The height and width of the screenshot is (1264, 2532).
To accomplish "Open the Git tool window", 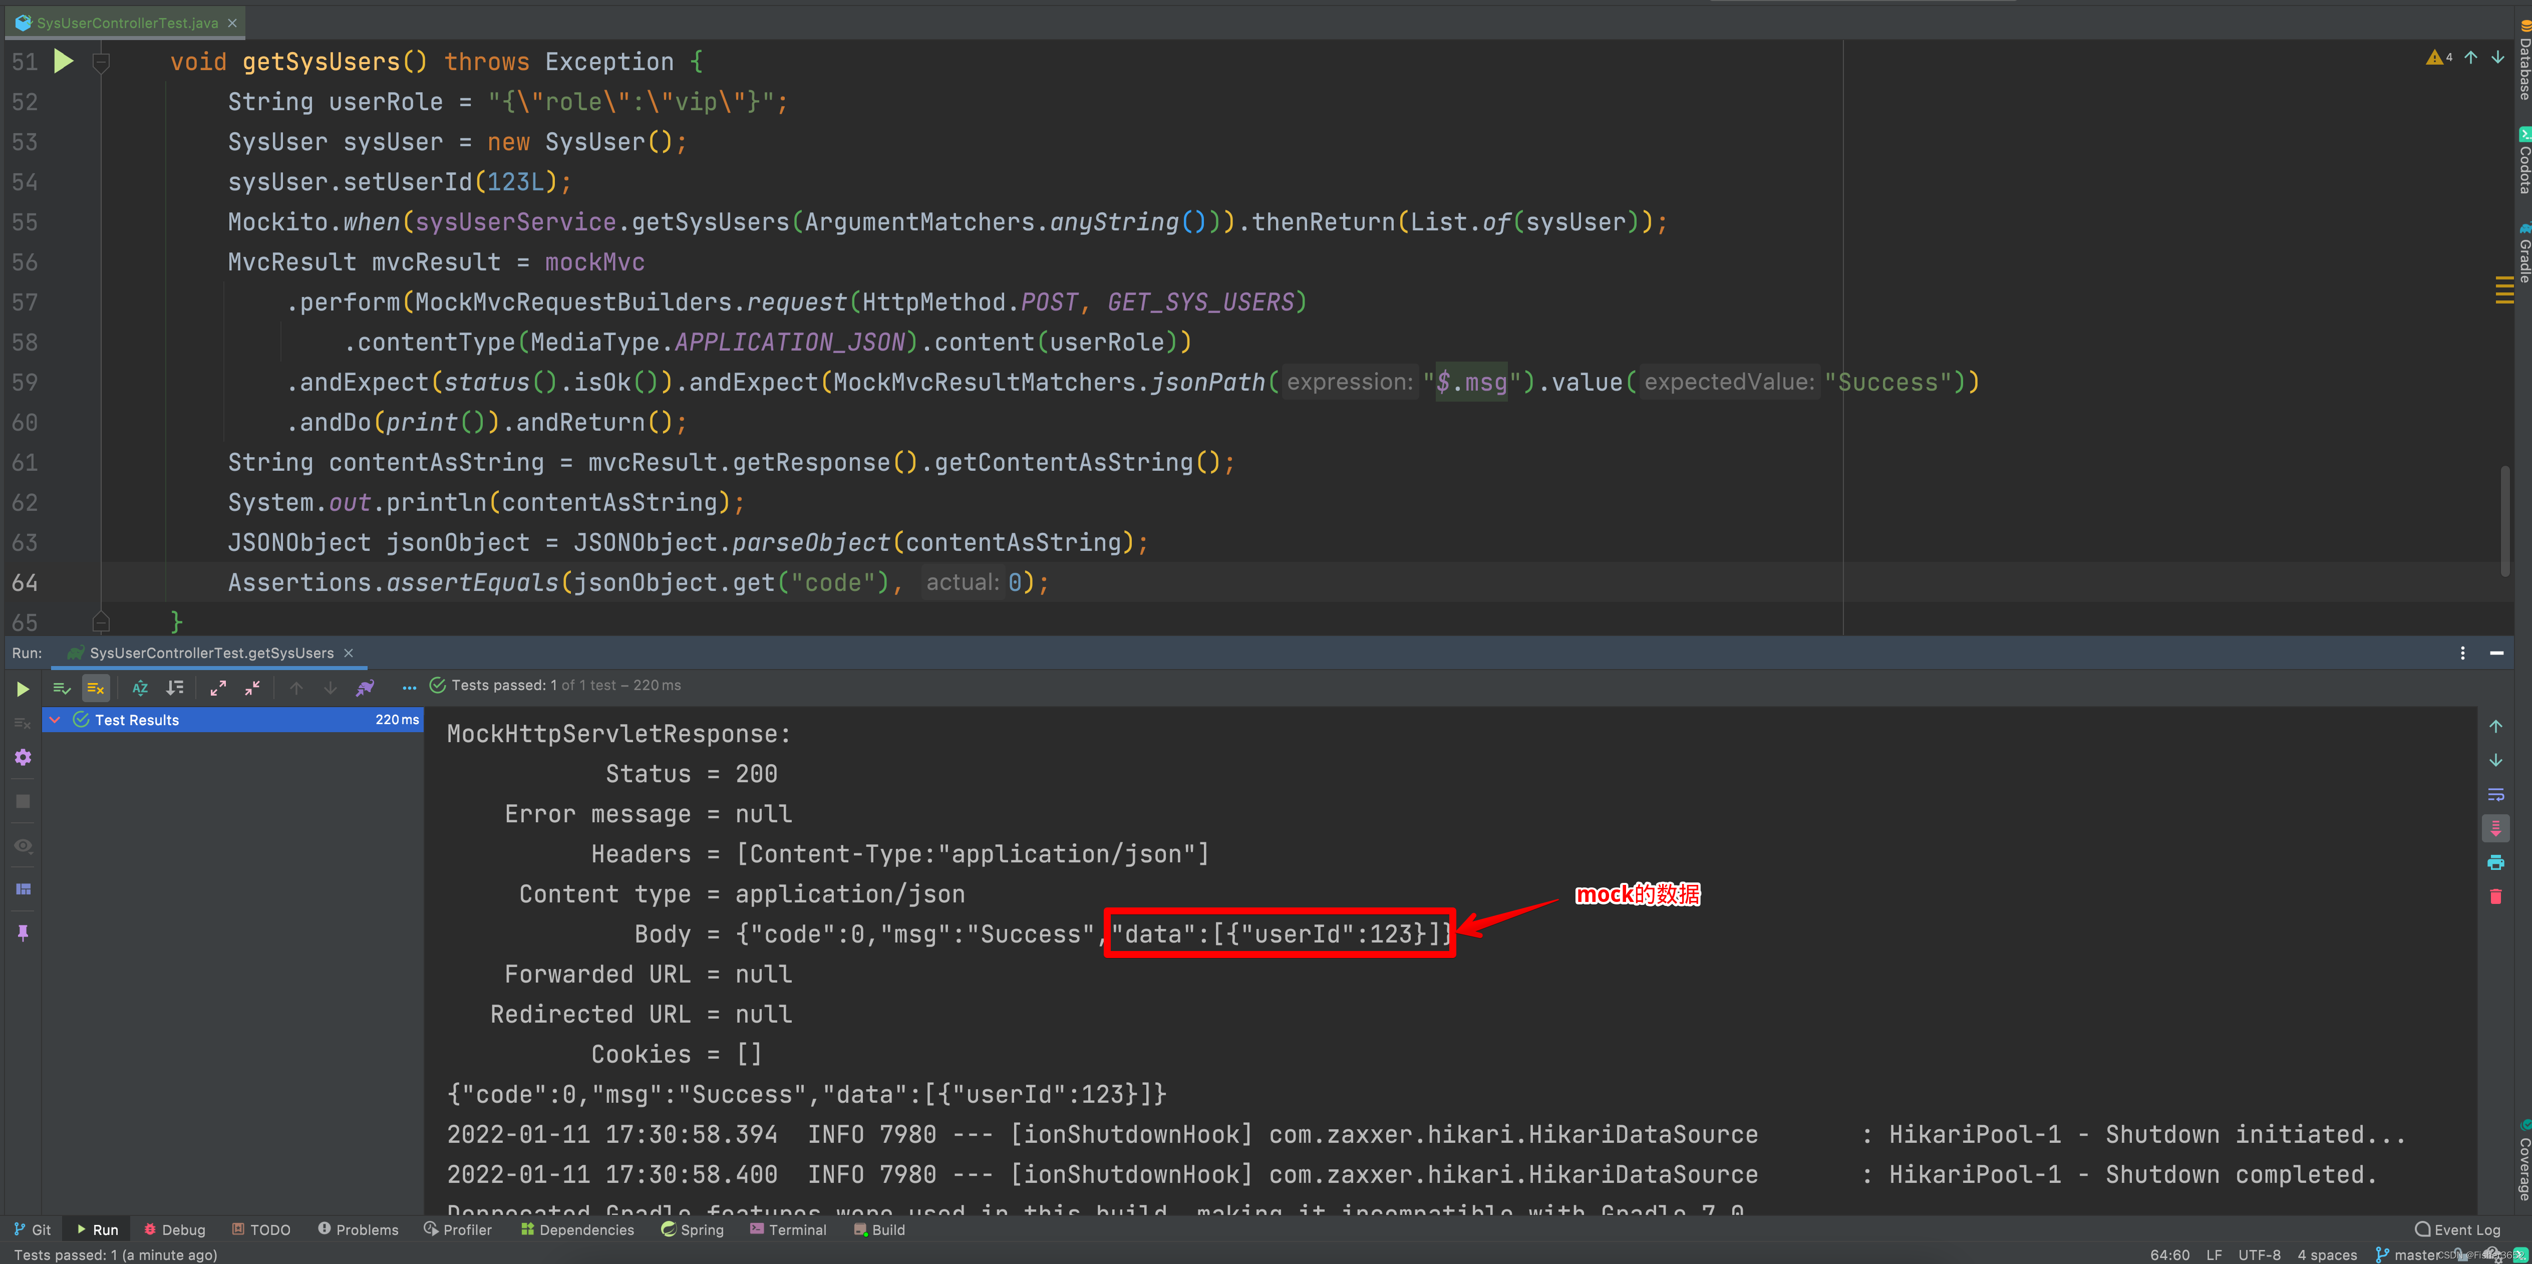I will 33,1228.
